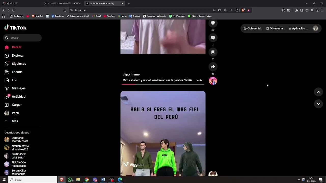Share the clip_chisme video with arrow icon
The height and width of the screenshot is (183, 326).
(213, 67)
